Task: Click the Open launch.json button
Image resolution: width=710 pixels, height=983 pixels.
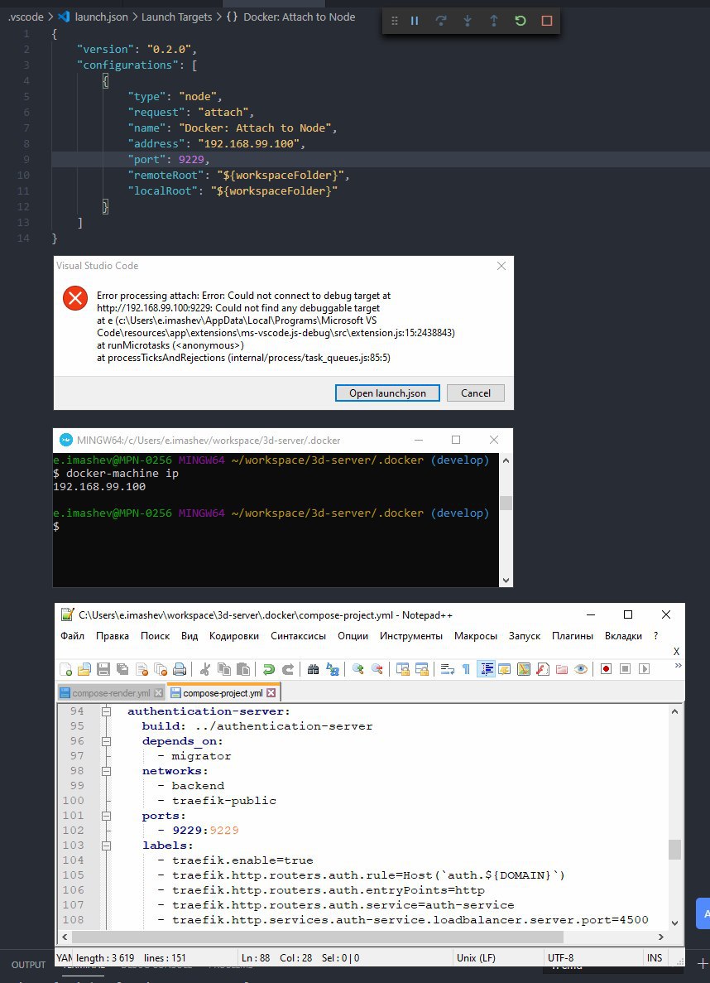Action: pyautogui.click(x=387, y=393)
